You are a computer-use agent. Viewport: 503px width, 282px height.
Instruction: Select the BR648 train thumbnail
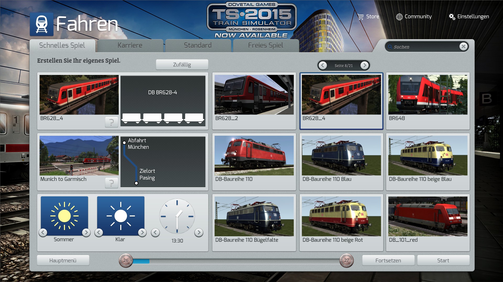tap(428, 95)
